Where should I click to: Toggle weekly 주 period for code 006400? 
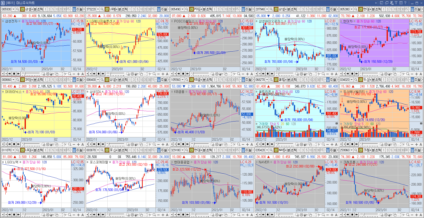[x=162, y=80]
